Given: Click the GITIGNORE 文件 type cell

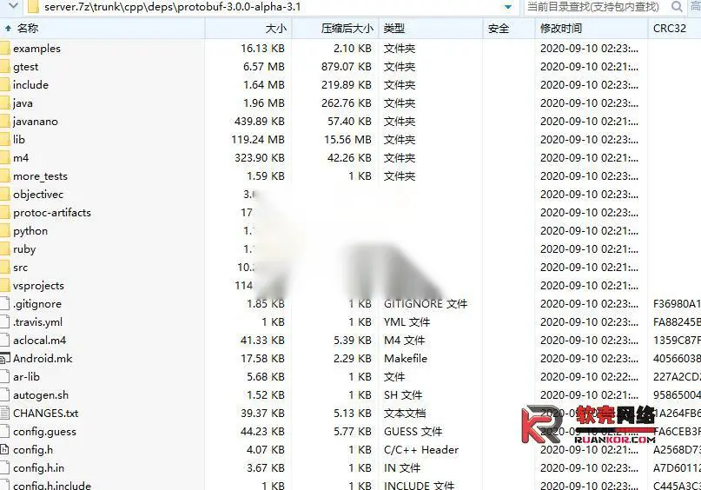Looking at the screenshot, I should coord(426,304).
